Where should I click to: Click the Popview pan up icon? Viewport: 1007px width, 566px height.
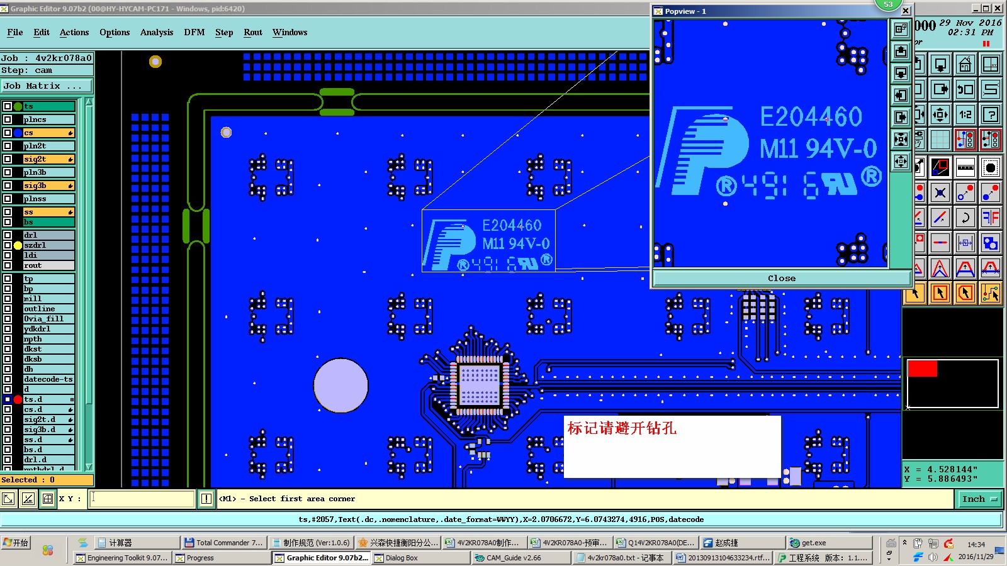901,51
